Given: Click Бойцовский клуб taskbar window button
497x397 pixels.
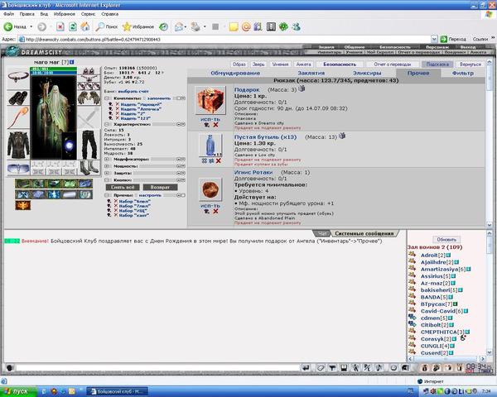Looking at the screenshot, I should click(x=116, y=391).
